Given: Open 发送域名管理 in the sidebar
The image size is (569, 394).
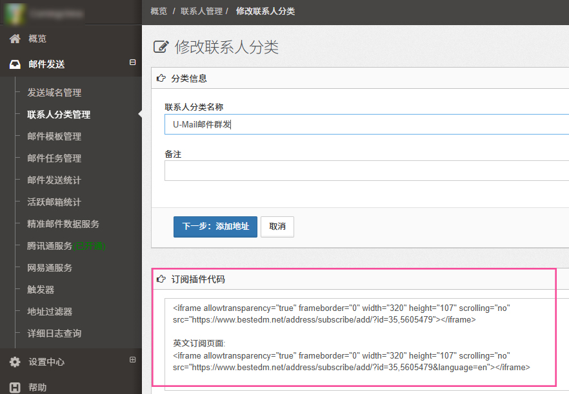Looking at the screenshot, I should [x=54, y=93].
